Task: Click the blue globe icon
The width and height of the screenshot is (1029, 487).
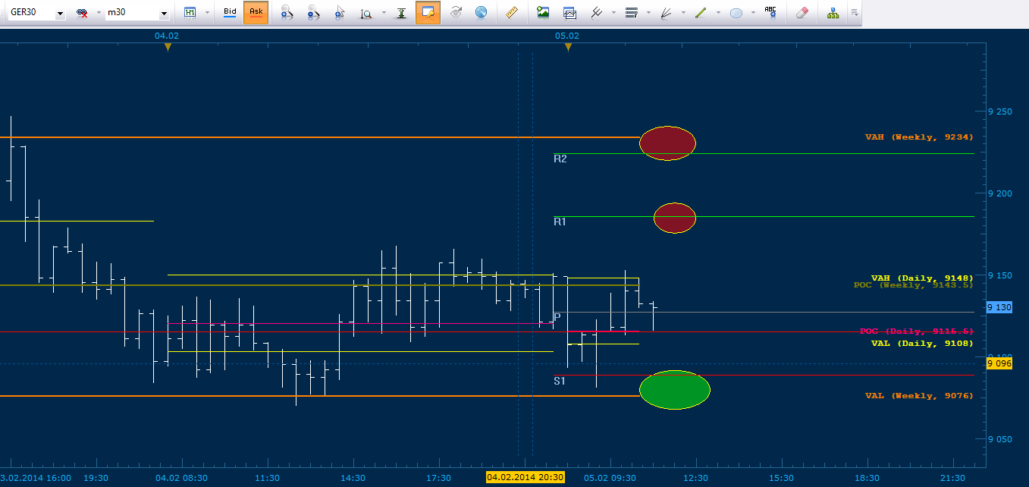Action: click(x=481, y=12)
